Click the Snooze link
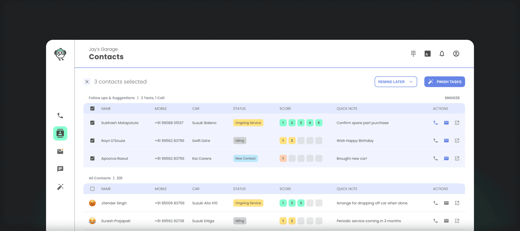 point(452,98)
